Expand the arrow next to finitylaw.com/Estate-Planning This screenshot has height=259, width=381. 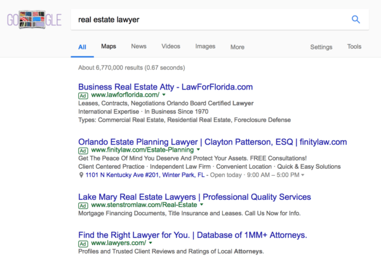tap(198, 150)
